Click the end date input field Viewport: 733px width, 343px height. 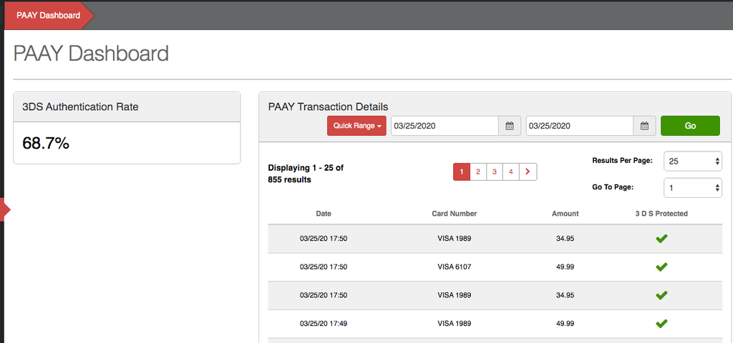click(579, 126)
